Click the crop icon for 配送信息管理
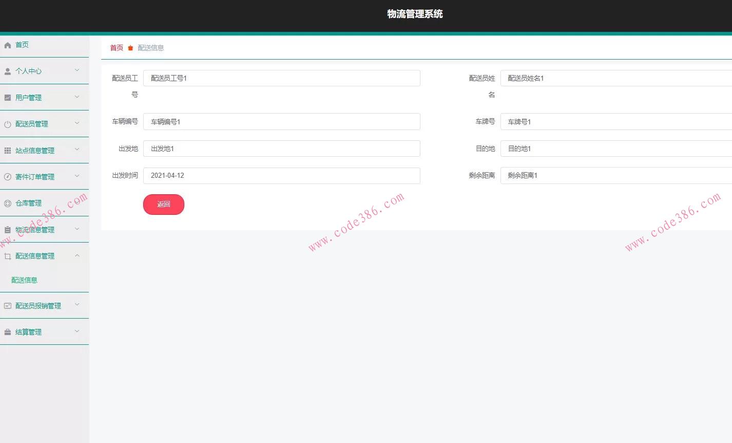Image resolution: width=732 pixels, height=443 pixels. click(x=8, y=256)
